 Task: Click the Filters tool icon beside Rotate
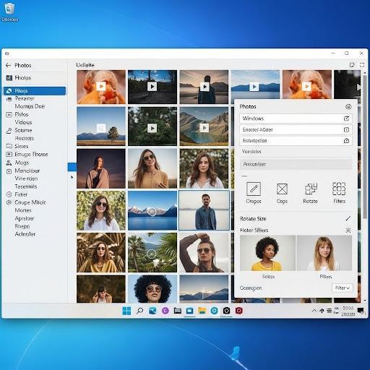coord(339,189)
